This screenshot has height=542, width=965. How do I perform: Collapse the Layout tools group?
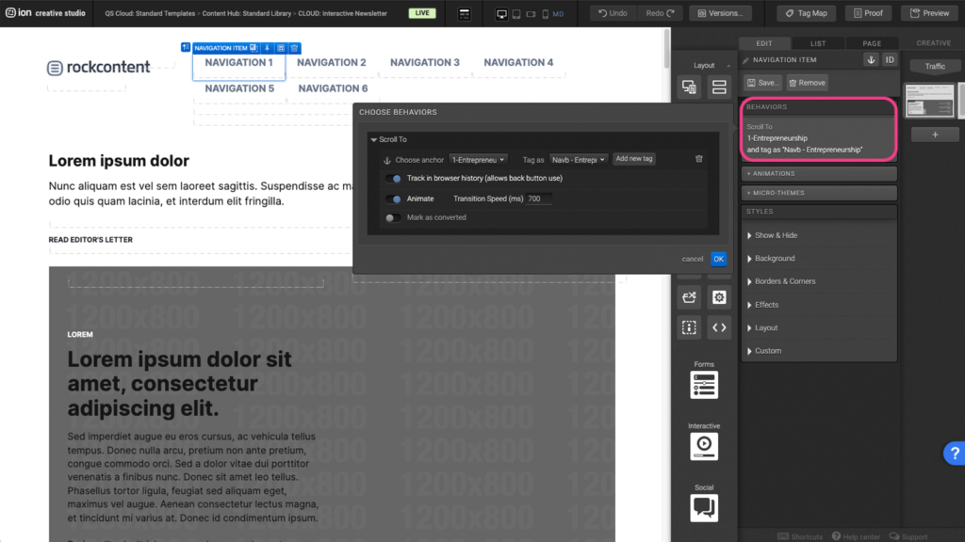[728, 66]
